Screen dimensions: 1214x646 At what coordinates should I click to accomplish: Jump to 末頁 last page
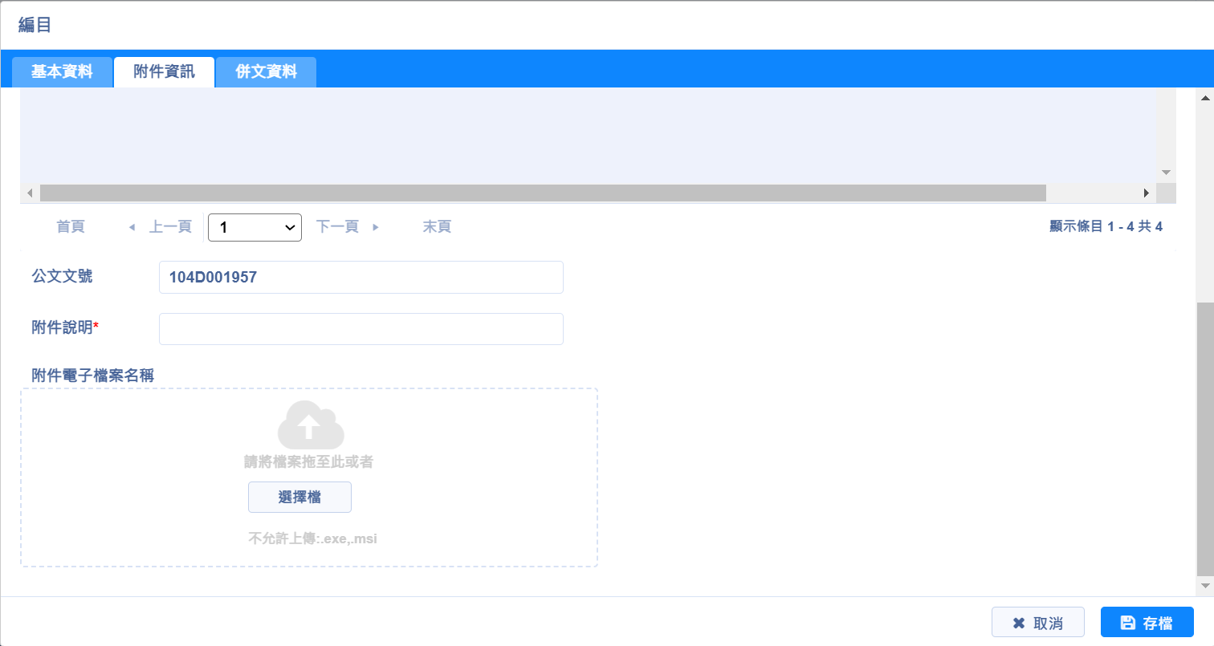(437, 227)
